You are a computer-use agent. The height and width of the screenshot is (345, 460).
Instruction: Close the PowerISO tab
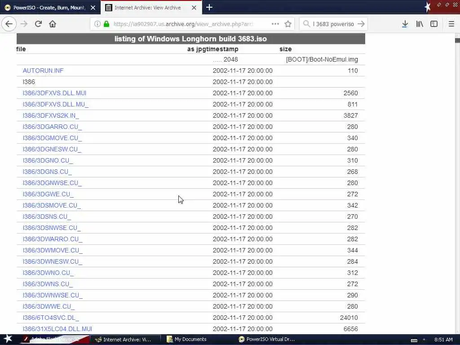(93, 8)
